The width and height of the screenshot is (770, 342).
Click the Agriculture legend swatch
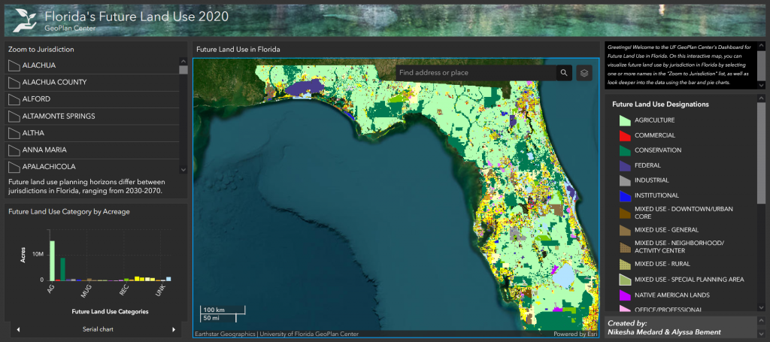pyautogui.click(x=625, y=120)
